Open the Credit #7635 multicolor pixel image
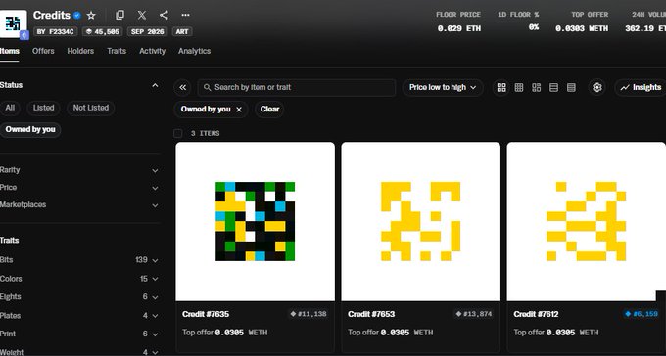The width and height of the screenshot is (666, 356). (256, 221)
